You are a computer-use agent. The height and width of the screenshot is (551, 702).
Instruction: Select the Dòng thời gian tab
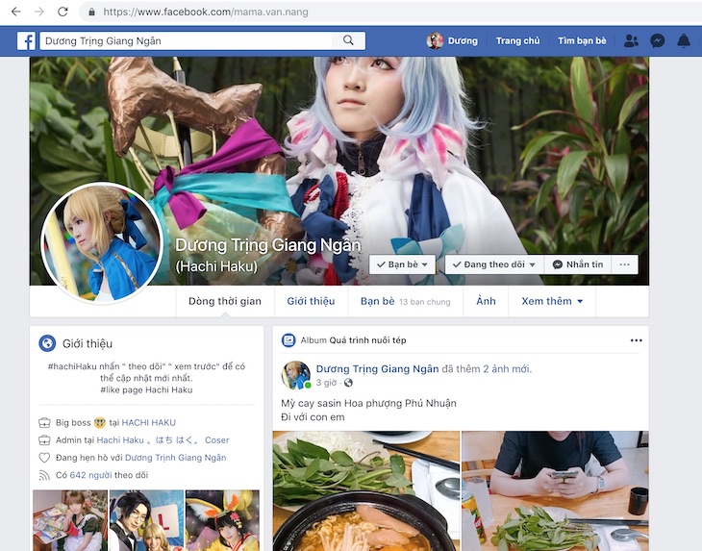[x=225, y=301]
